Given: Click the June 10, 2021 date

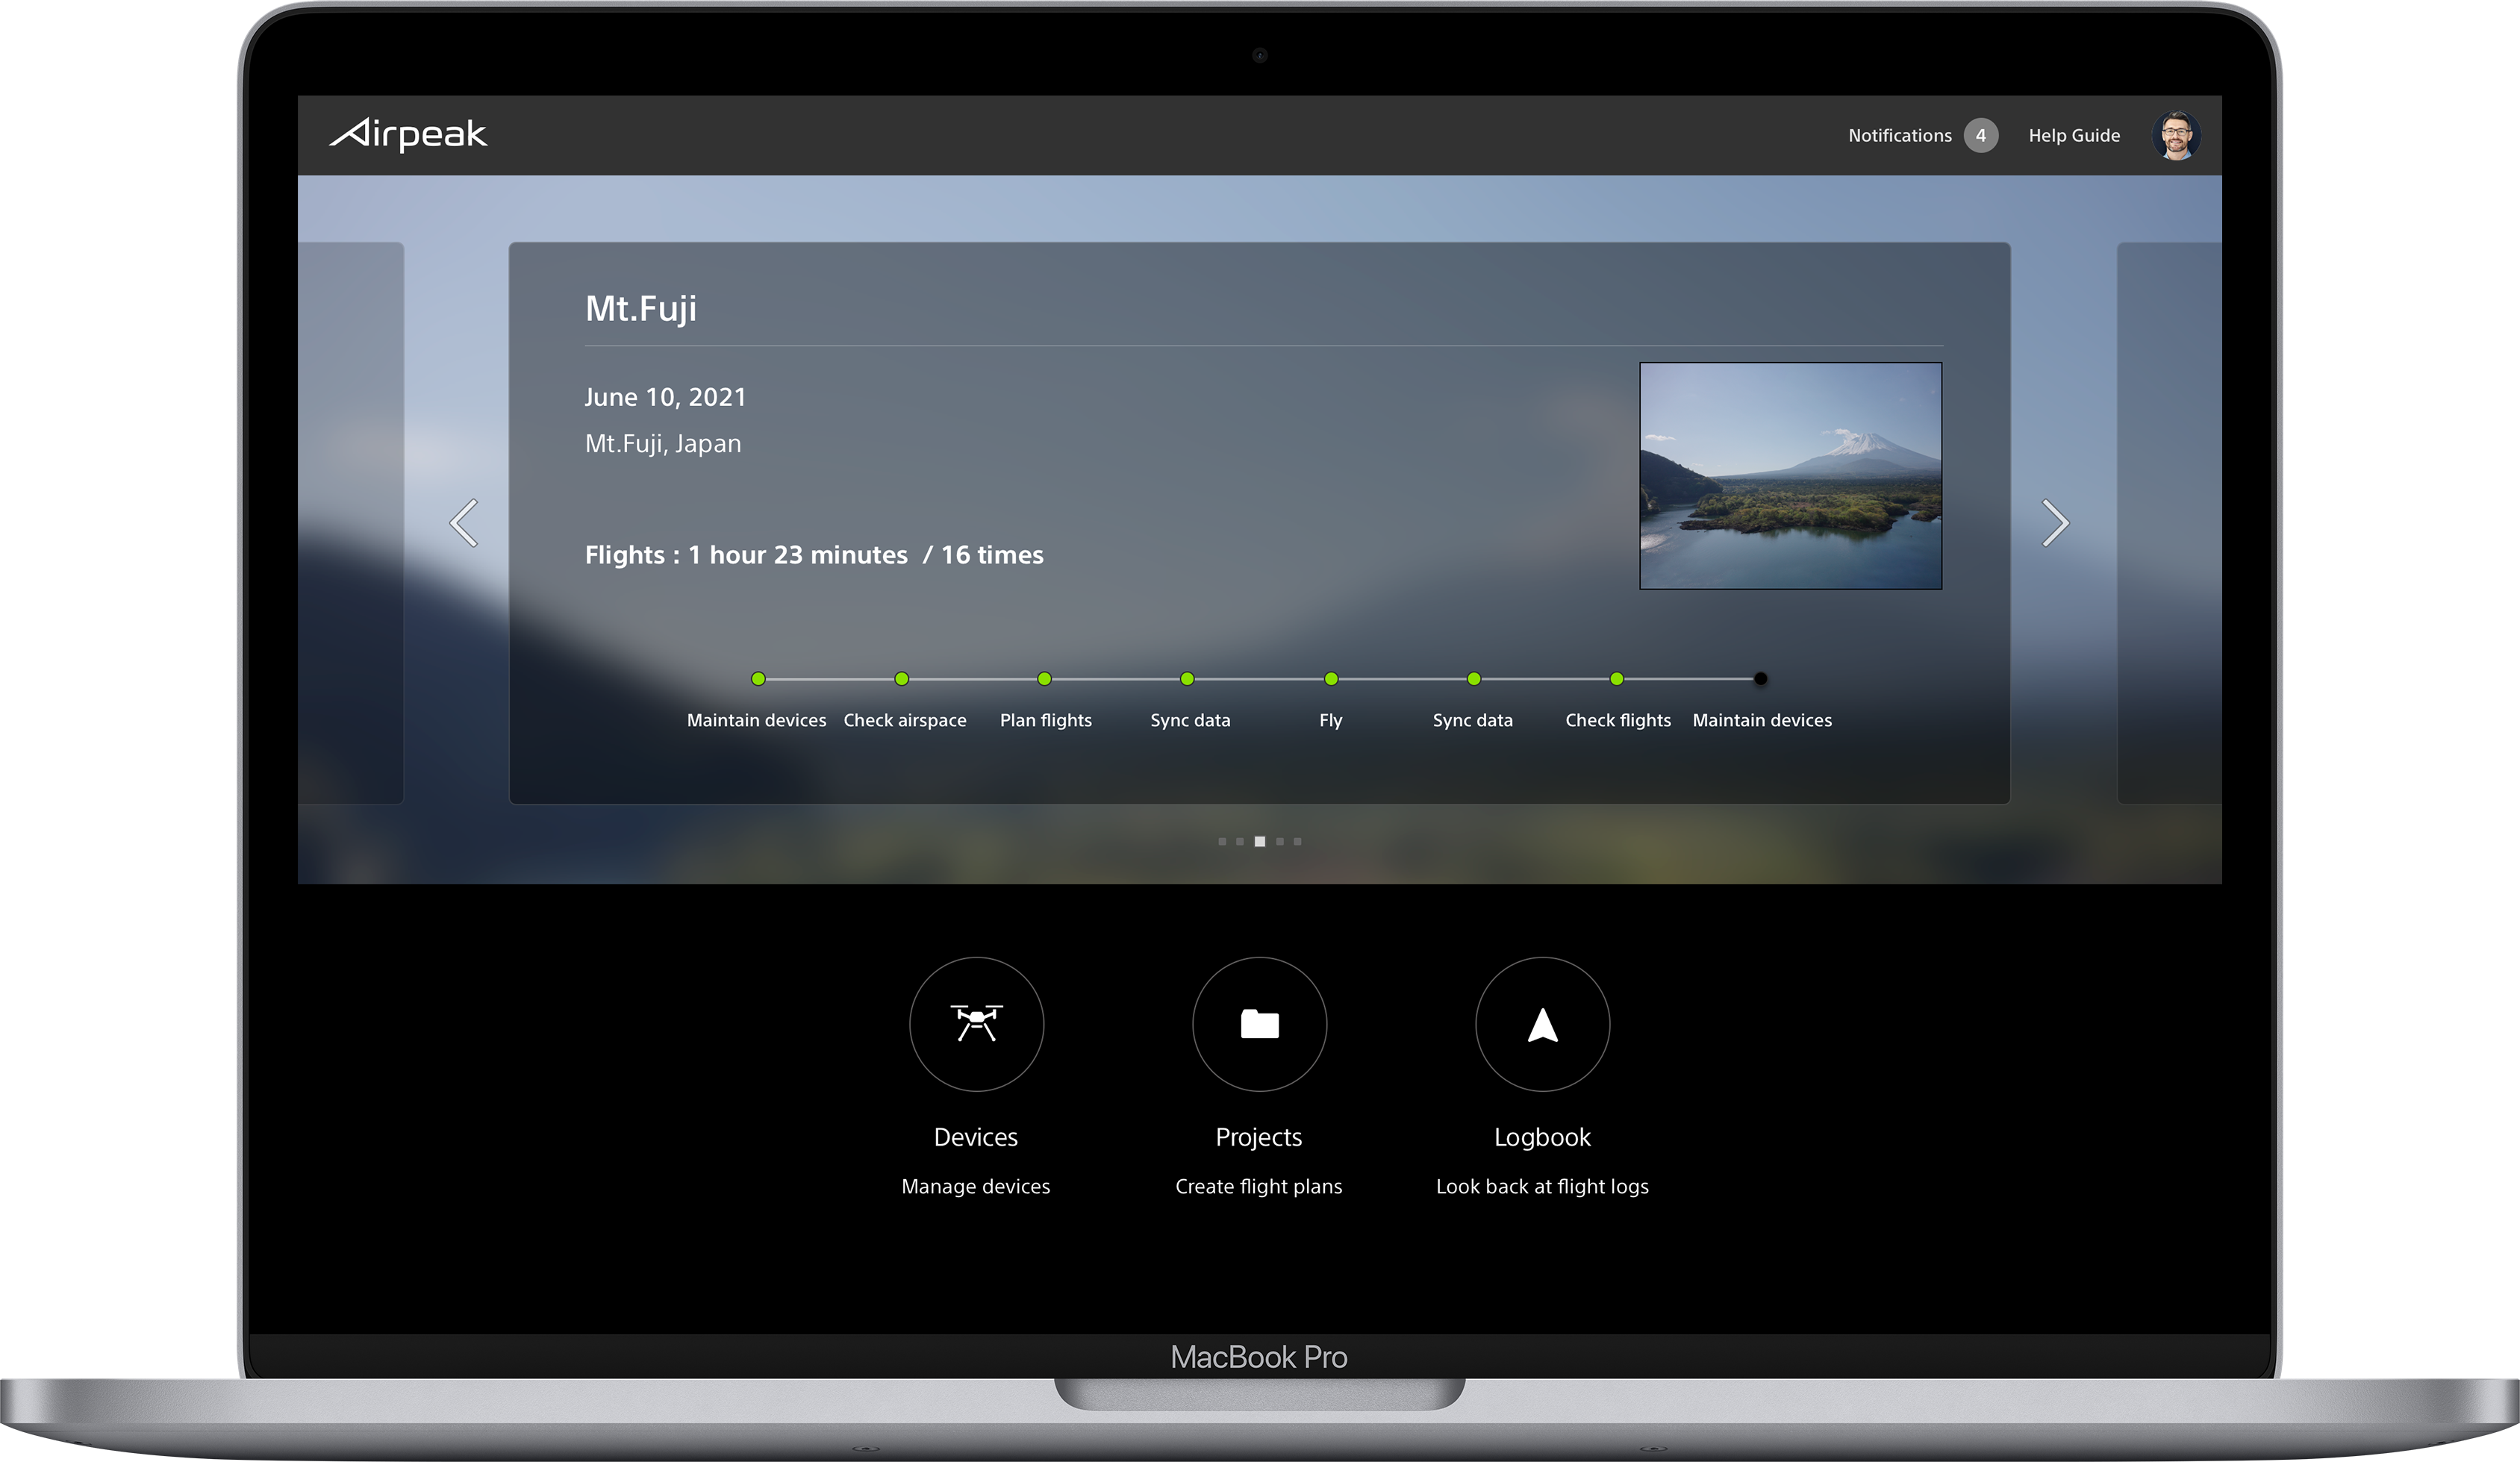Looking at the screenshot, I should tap(665, 397).
